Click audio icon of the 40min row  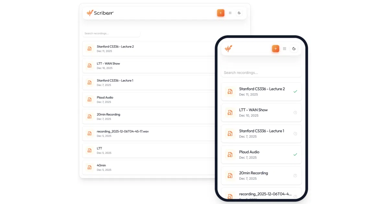tap(89, 167)
